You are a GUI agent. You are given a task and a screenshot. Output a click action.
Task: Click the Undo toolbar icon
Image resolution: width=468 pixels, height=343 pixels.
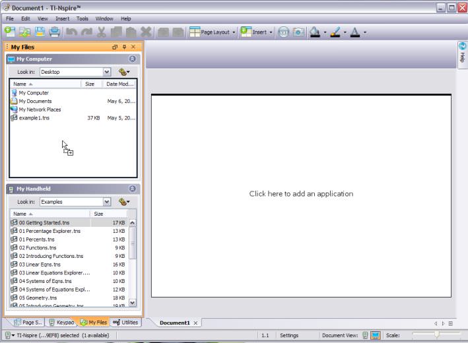(x=71, y=32)
